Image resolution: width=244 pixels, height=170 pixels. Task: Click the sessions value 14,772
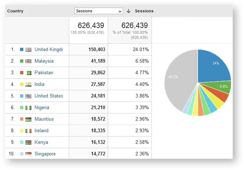[98, 154]
